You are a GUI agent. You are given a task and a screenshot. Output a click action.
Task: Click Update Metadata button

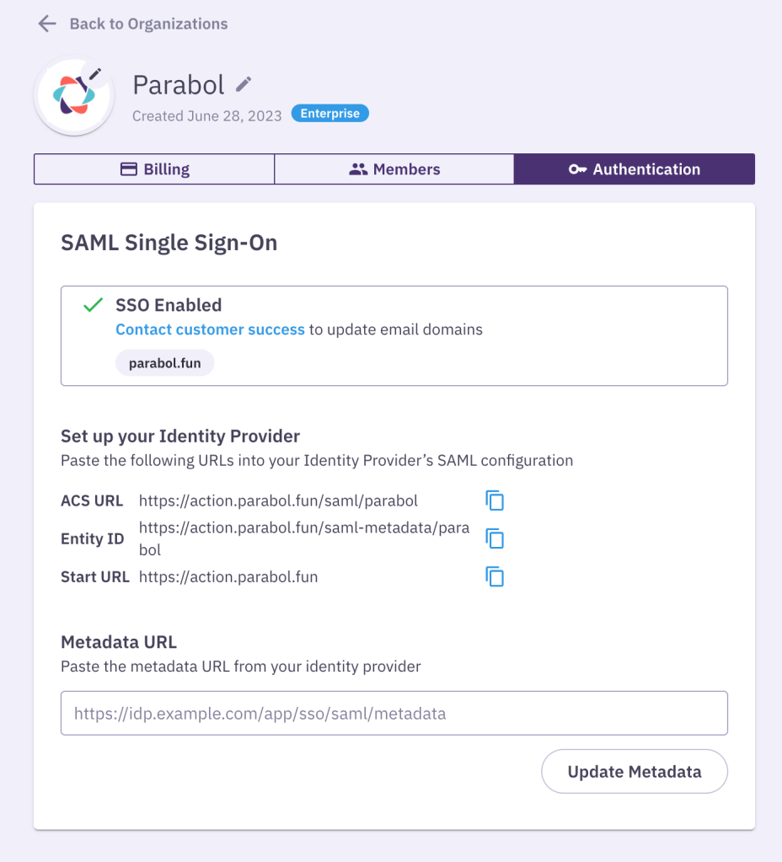tap(634, 771)
